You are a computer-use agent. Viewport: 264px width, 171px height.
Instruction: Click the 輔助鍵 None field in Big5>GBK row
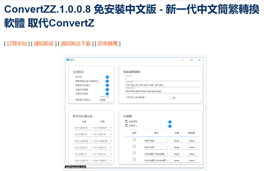tap(192, 147)
